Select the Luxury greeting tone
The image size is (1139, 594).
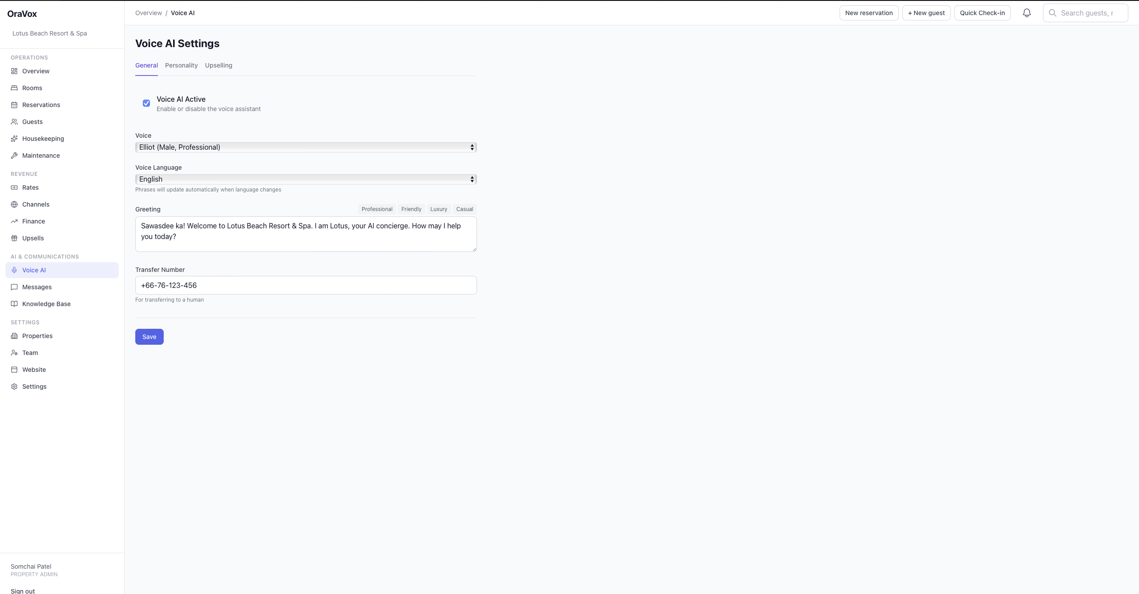tap(438, 209)
